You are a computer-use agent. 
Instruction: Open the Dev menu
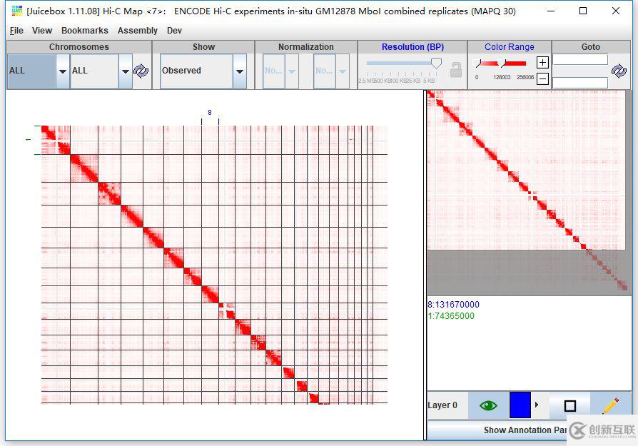pyautogui.click(x=174, y=31)
